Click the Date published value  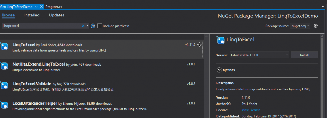point(269,116)
